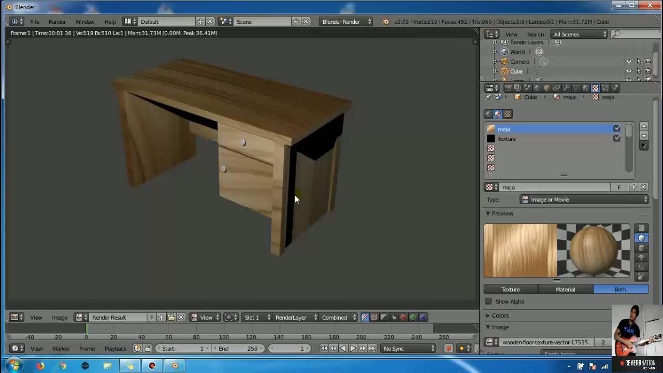Open the All Scenes outliner display dropdown
This screenshot has height=373, width=663.
pyautogui.click(x=580, y=34)
